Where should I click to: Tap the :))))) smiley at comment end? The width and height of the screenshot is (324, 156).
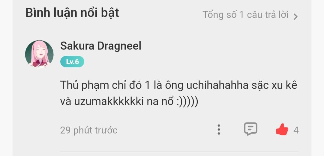pos(187,102)
